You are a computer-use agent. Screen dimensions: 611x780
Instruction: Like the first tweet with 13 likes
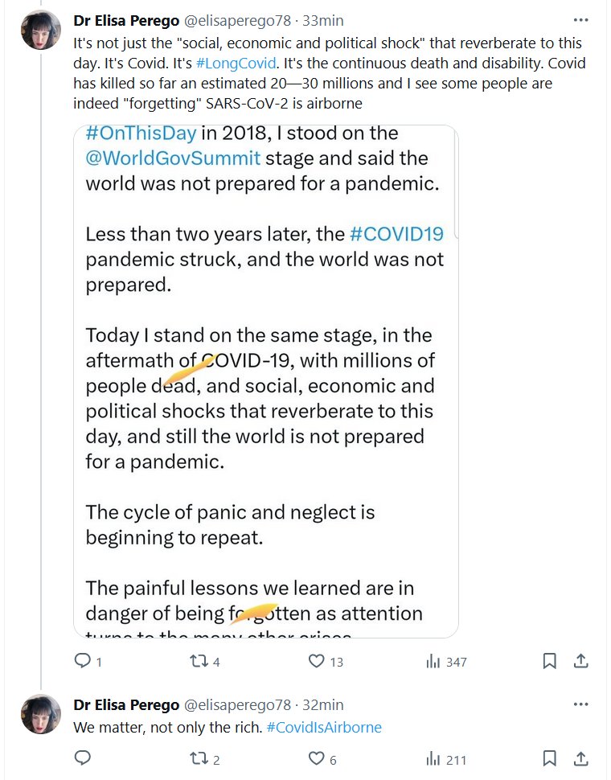tap(317, 661)
